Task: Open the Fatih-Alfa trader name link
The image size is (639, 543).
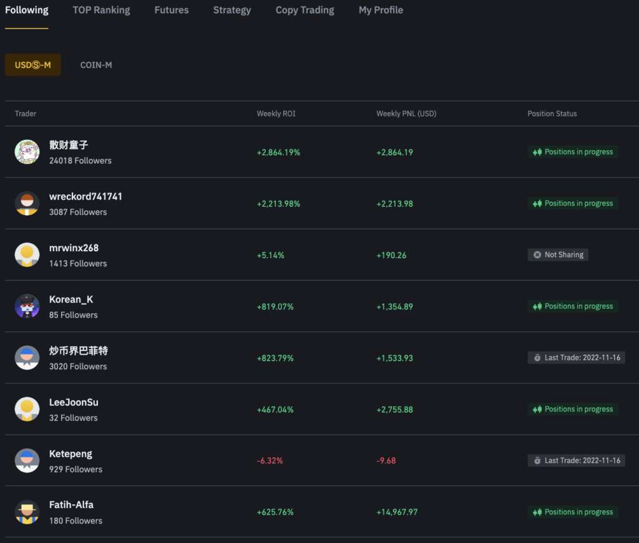Action: pyautogui.click(x=71, y=505)
